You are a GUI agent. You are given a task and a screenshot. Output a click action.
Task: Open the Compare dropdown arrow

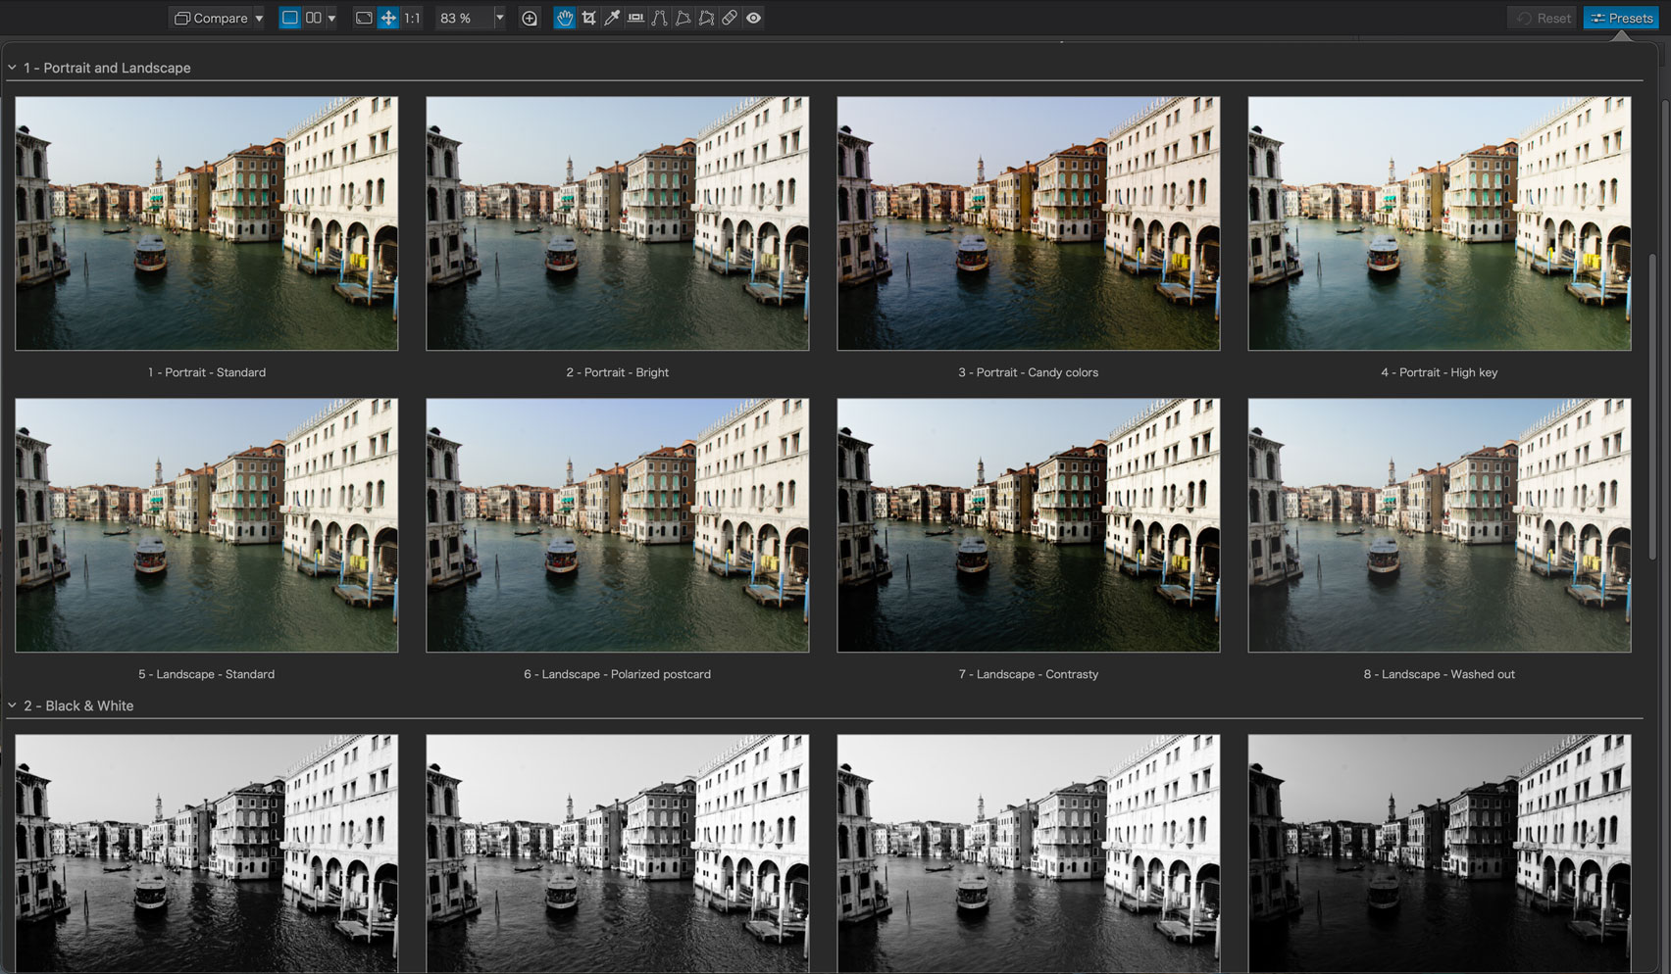click(259, 18)
